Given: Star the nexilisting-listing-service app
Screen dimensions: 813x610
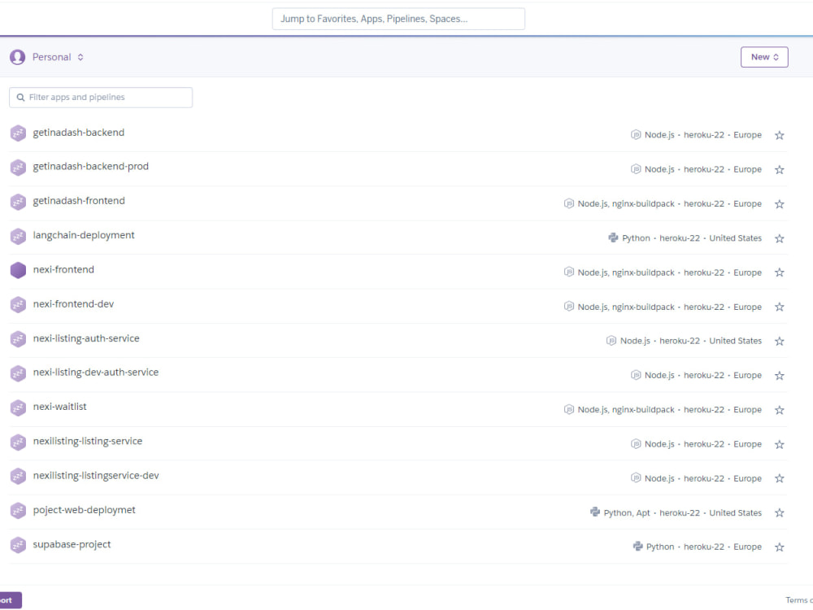Looking at the screenshot, I should point(780,445).
